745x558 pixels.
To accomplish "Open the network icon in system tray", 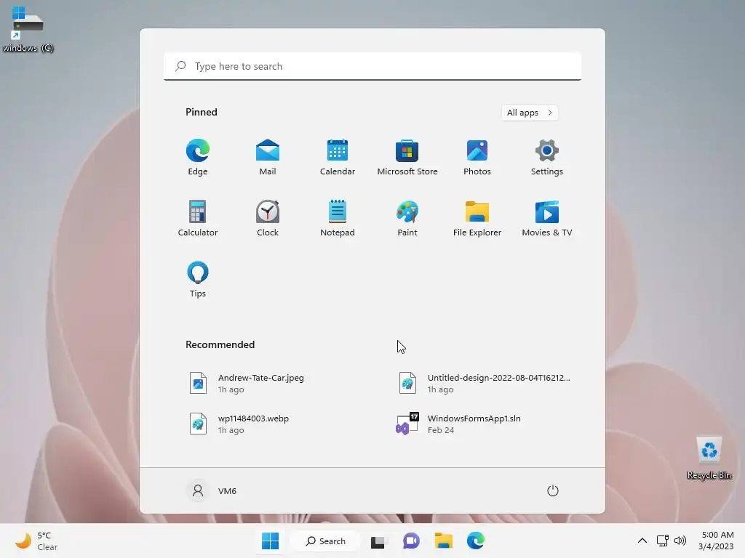I will 662,541.
